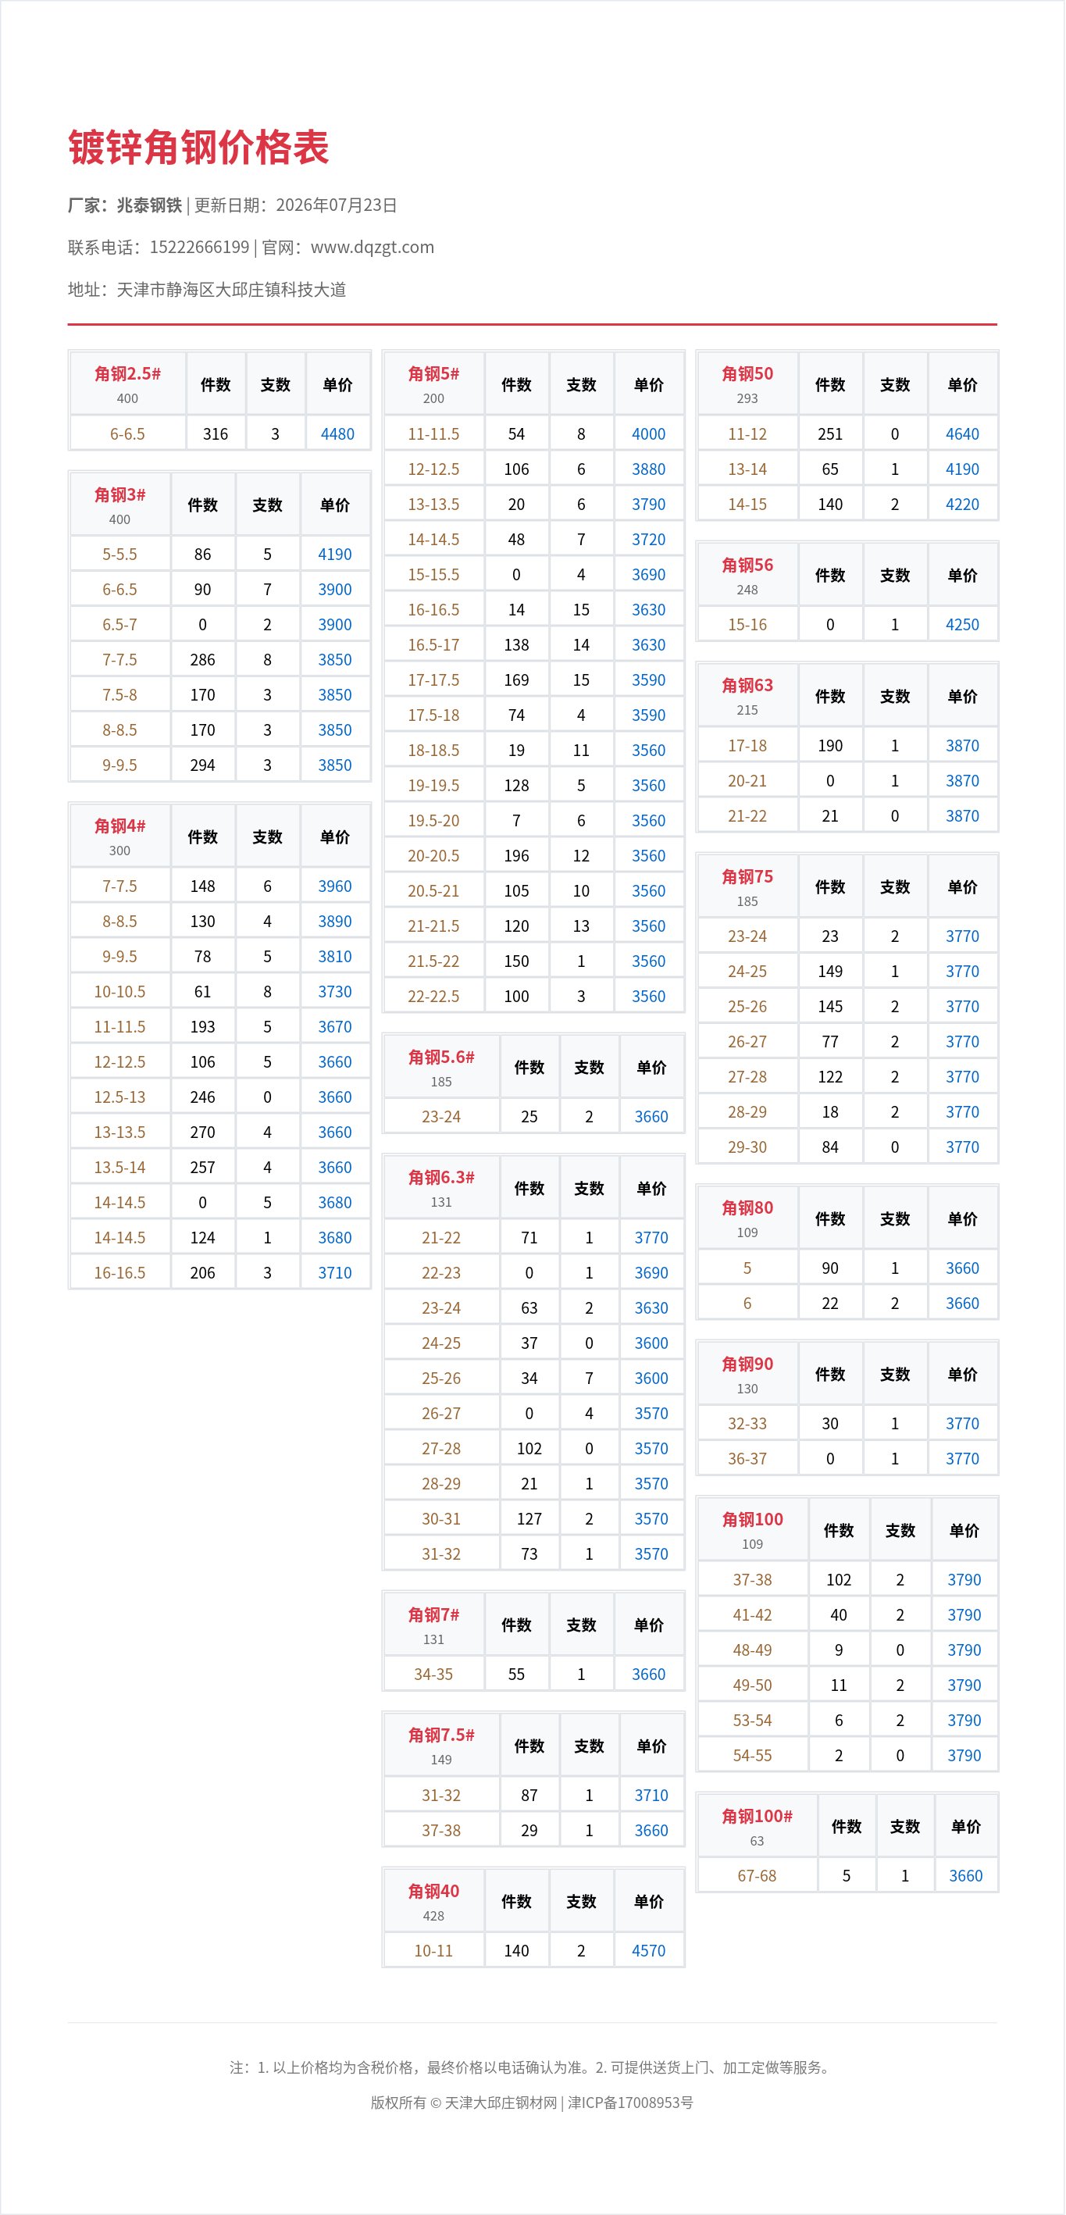Image resolution: width=1066 pixels, height=2215 pixels.
Task: Click the 36-37 spec in 角钢90
Action: [x=747, y=1458]
